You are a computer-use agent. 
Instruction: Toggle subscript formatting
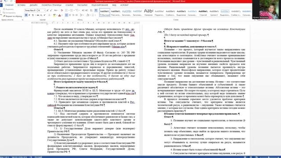coord(41,15)
